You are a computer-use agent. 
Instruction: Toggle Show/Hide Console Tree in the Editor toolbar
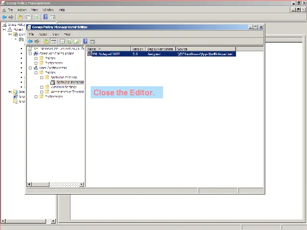coord(53,42)
